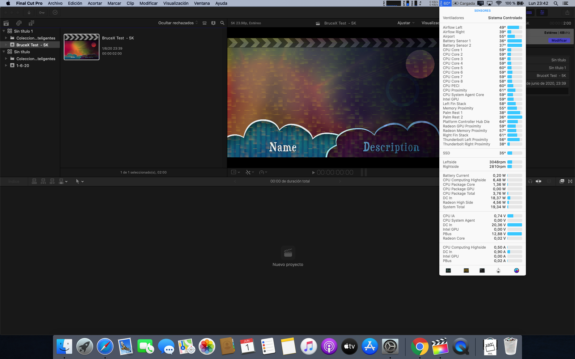
Task: Open the keyword editor key icon
Action: (x=42, y=13)
